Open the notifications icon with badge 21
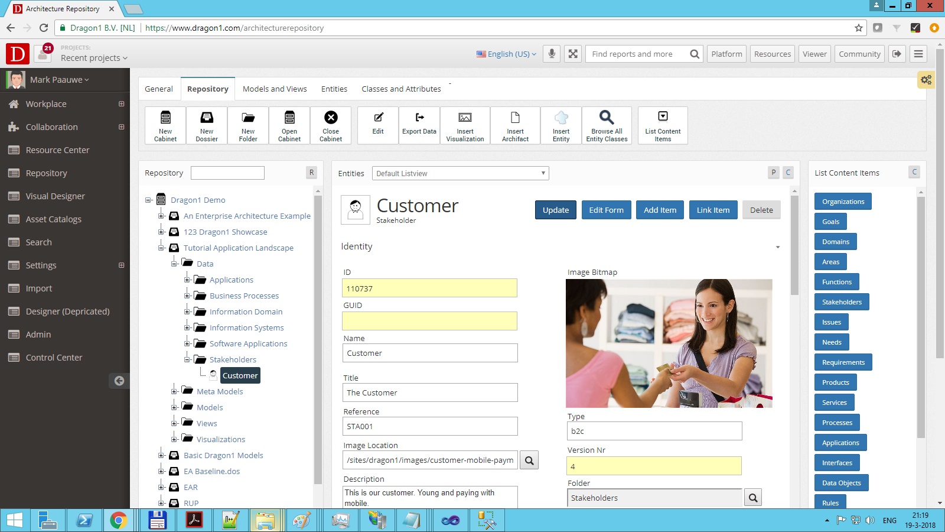 (43, 54)
